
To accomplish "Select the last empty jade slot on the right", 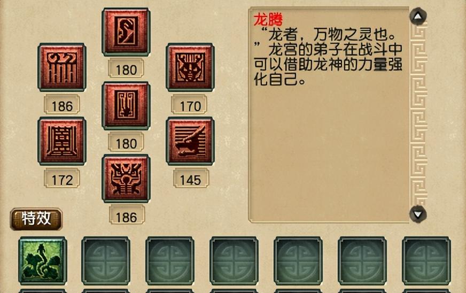I will 426,261.
